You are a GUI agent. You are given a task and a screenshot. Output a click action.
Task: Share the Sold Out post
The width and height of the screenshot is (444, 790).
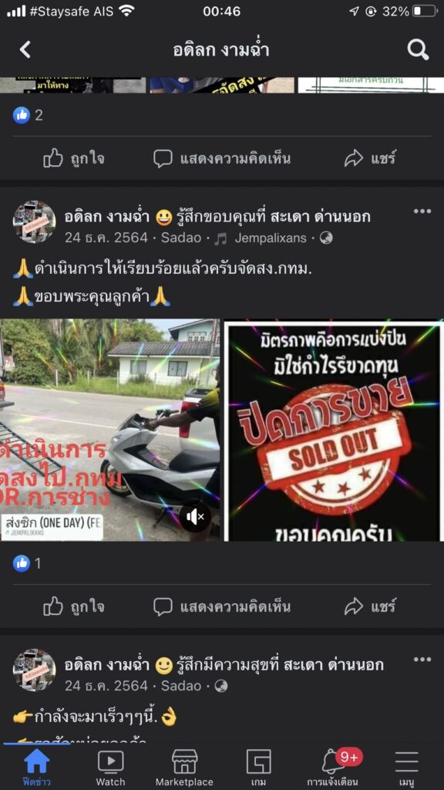coord(370,606)
